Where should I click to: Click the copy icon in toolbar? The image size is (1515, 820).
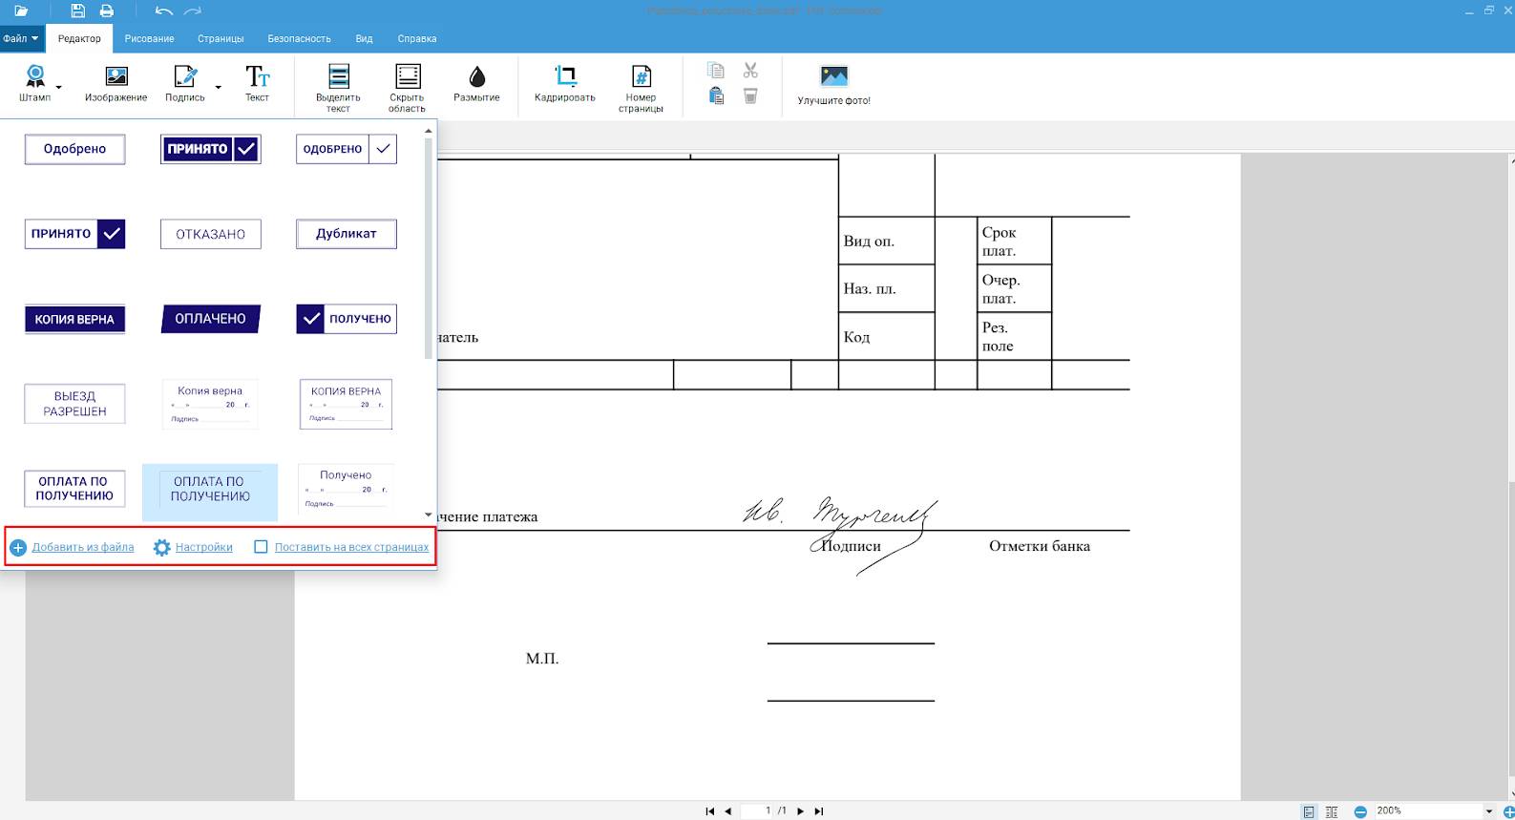716,71
